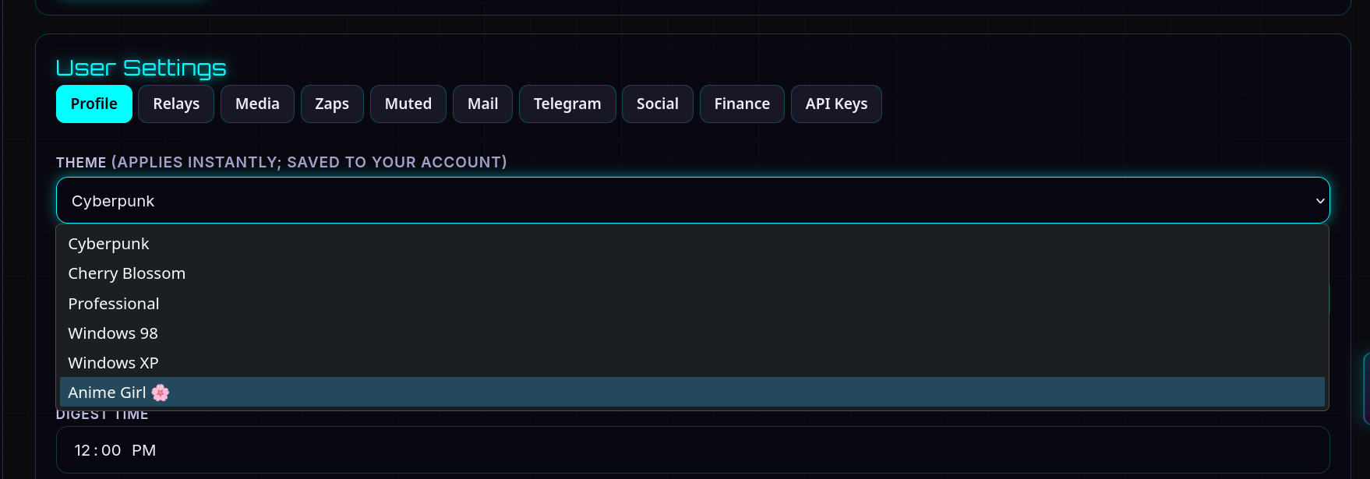Open the Muted tab

[x=408, y=104]
